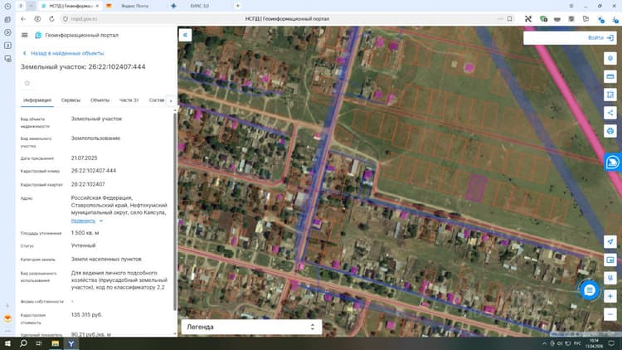The width and height of the screenshot is (622, 350).
Task: Click the Windows Start button
Action: [7, 343]
